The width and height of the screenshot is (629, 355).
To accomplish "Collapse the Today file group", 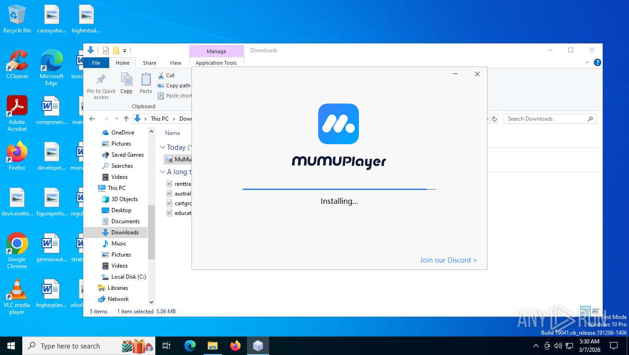I will pyautogui.click(x=162, y=147).
